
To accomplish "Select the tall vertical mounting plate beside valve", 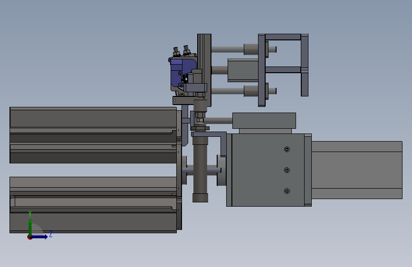I will [204, 70].
